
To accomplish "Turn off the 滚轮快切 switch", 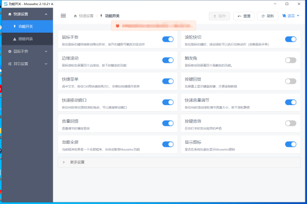I will pos(291,39).
